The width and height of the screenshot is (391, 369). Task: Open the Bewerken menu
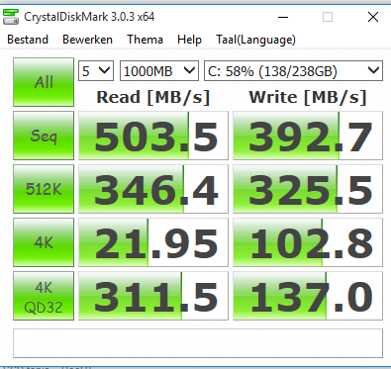click(x=87, y=40)
